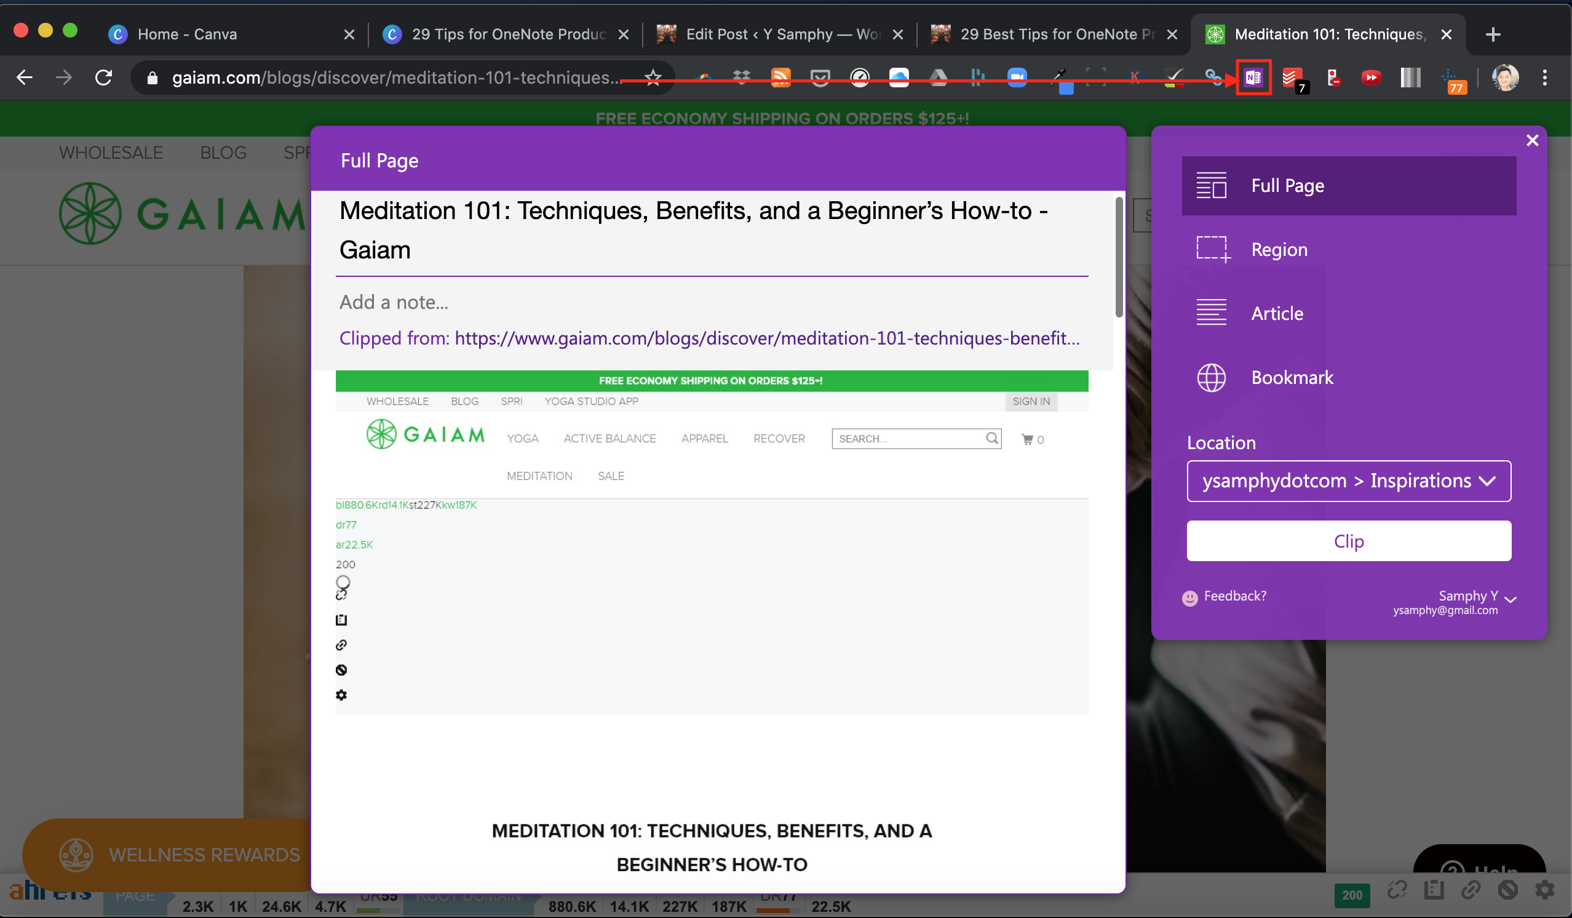
Task: Click the Add a note field
Action: [x=711, y=302]
